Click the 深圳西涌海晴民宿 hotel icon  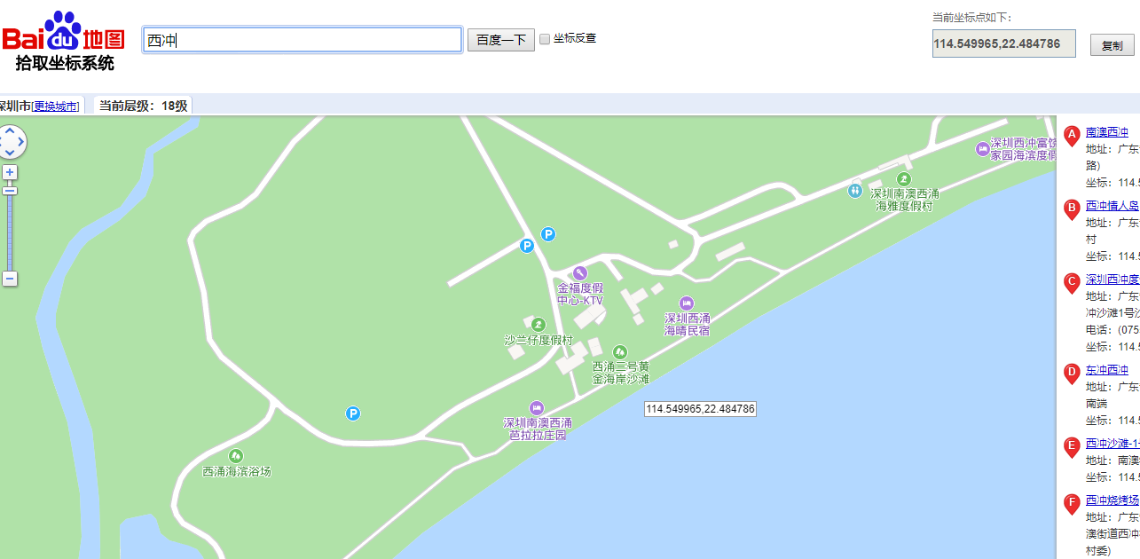coord(686,303)
